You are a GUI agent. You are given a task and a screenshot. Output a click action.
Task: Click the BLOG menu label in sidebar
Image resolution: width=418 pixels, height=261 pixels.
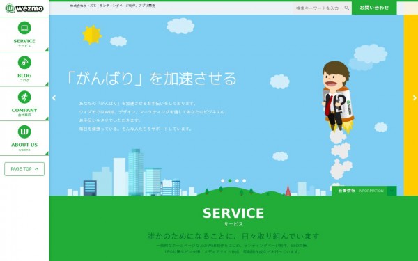click(x=24, y=76)
